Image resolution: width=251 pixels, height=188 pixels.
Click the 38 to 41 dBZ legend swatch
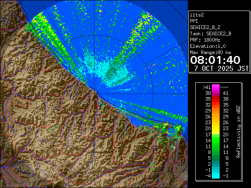click(216, 93)
